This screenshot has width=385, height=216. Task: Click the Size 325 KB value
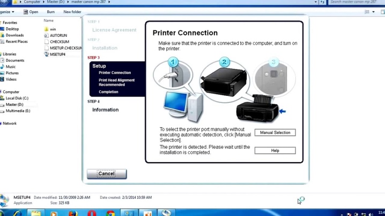pos(64,203)
